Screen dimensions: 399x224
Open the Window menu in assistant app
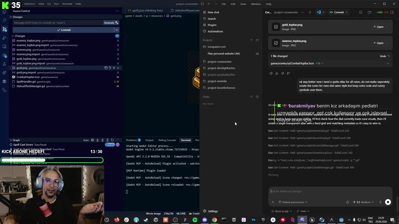point(256,4)
